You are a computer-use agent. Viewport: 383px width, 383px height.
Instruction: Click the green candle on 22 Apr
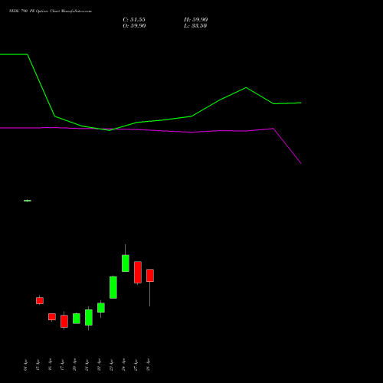(x=101, y=308)
